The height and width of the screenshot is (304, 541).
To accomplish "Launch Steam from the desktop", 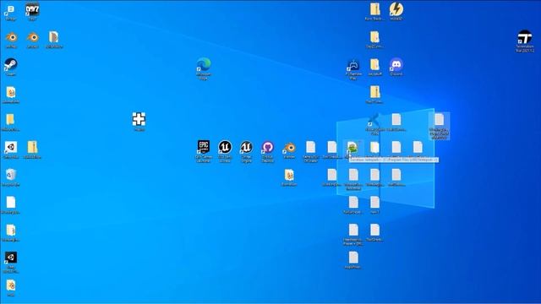I will 11,65.
